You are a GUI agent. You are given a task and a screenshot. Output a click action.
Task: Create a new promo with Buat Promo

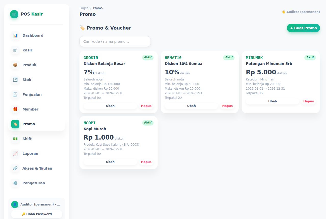point(303,28)
